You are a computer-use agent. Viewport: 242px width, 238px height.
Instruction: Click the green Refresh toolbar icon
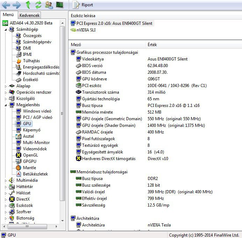[x=38, y=5]
